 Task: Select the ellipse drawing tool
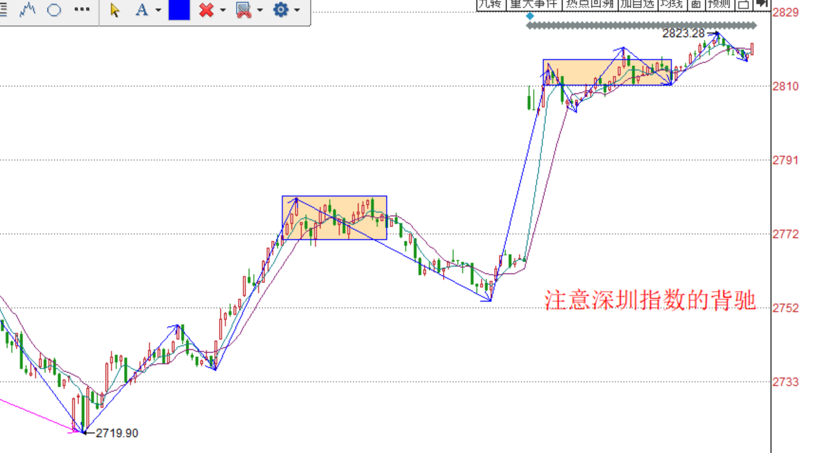tap(54, 9)
